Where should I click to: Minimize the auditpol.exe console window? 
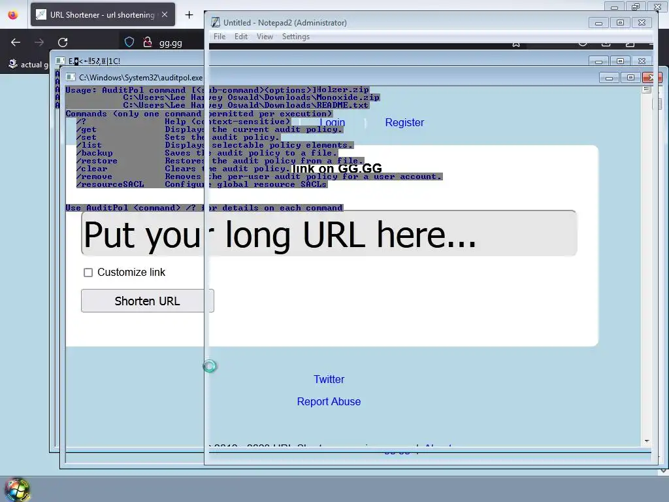609,78
